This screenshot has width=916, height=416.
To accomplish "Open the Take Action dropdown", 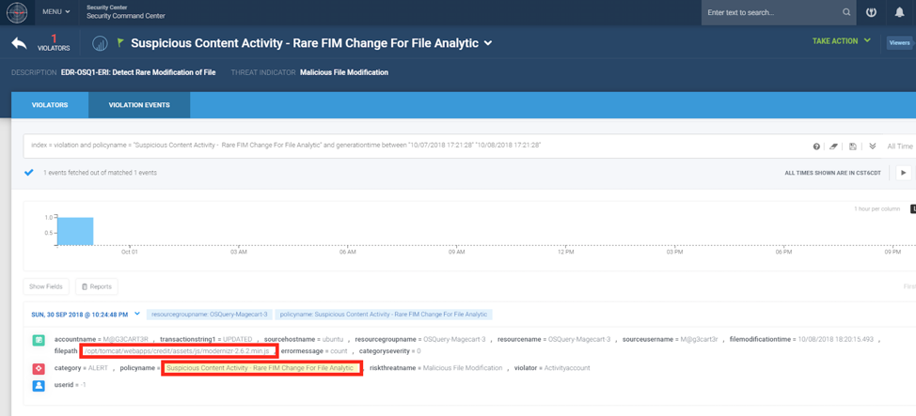I will point(841,41).
